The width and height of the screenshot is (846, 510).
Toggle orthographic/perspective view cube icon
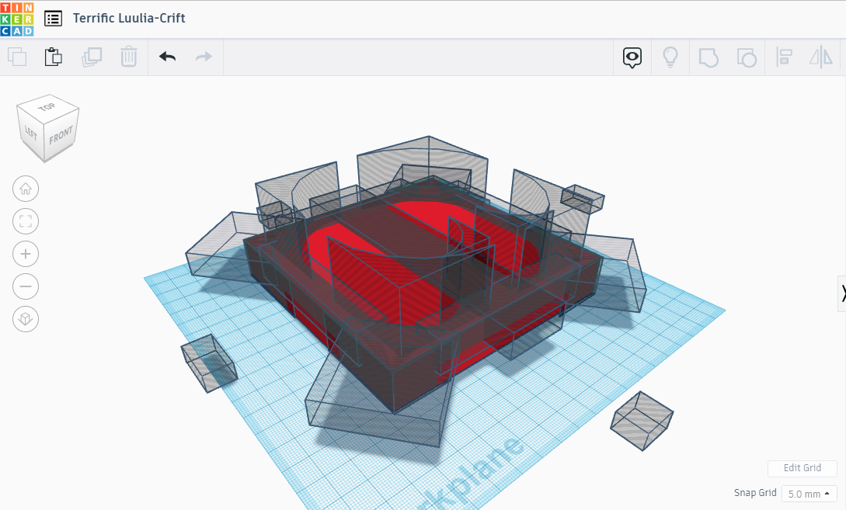(26, 319)
